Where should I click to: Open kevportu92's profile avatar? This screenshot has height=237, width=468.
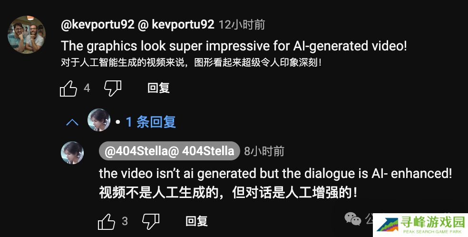point(27,35)
